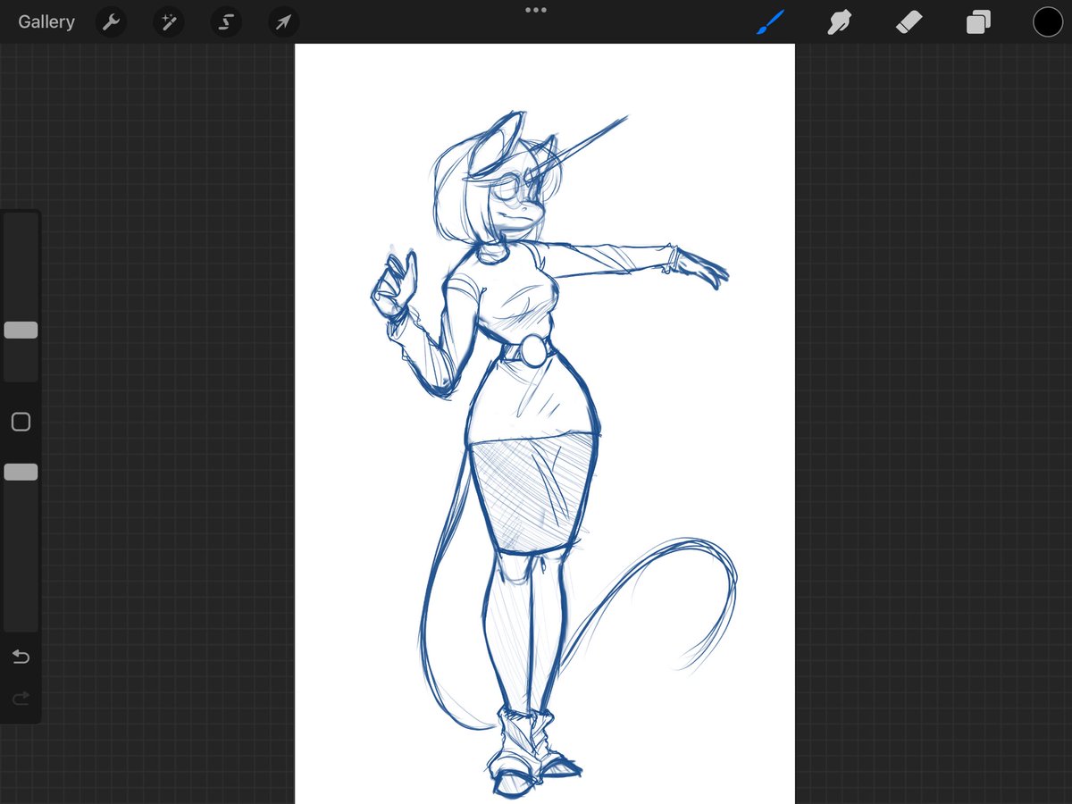The image size is (1072, 804).
Task: Open the Gallery
Action: (x=46, y=22)
